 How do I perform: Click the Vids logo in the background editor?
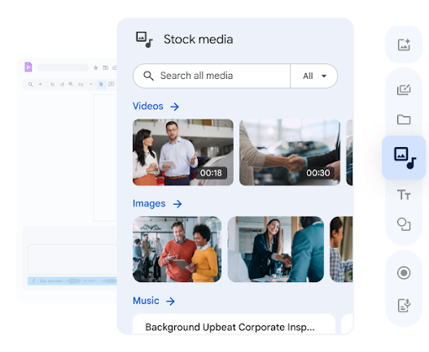[28, 67]
